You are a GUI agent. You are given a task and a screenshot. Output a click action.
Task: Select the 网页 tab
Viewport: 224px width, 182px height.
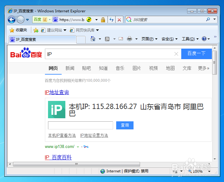53,68
